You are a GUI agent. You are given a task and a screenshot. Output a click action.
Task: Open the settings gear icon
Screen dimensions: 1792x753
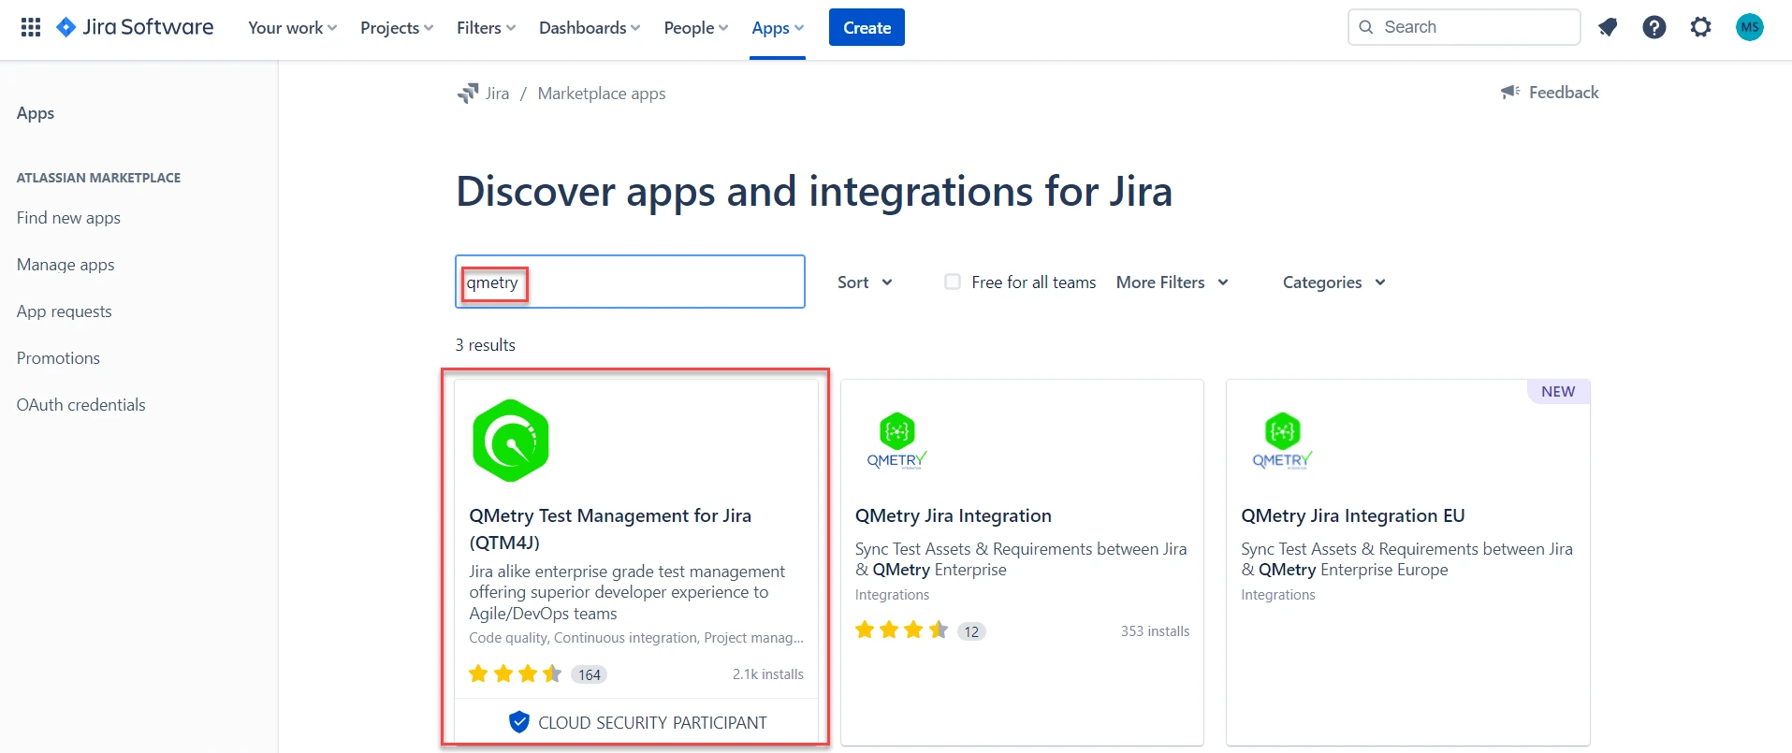pos(1701,27)
